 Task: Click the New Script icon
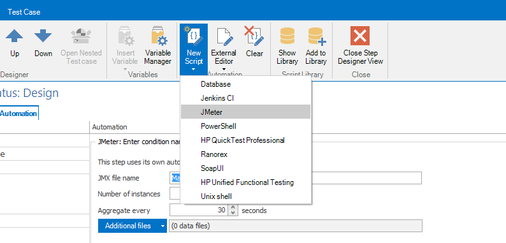pyautogui.click(x=194, y=36)
